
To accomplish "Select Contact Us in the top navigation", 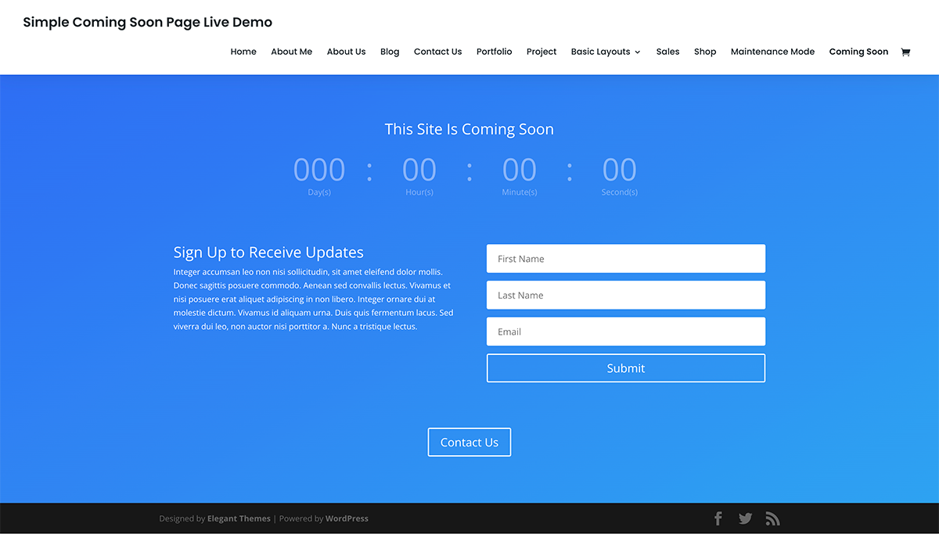I will [x=437, y=52].
